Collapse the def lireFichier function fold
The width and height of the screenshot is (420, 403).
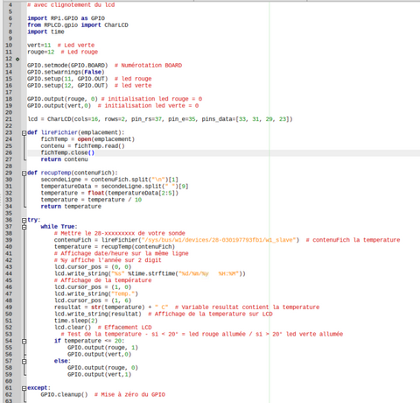point(24,133)
